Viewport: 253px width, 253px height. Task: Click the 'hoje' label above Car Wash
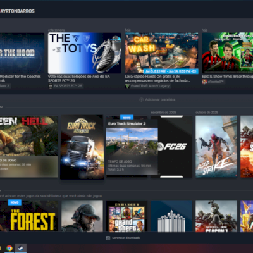(128, 30)
